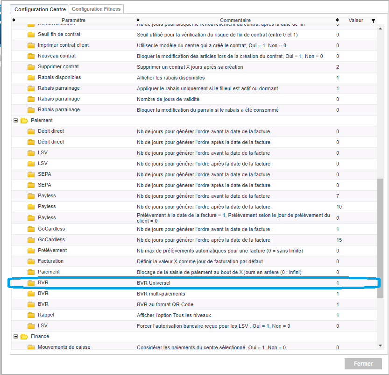Click the Fermer button
The image size is (389, 375).
pos(363,364)
